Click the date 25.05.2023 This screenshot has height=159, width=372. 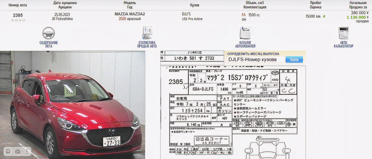[x=62, y=15]
